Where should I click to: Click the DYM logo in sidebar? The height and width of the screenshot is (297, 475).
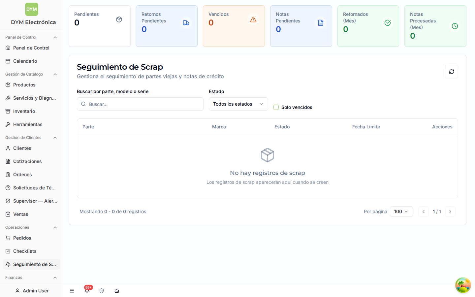click(32, 9)
